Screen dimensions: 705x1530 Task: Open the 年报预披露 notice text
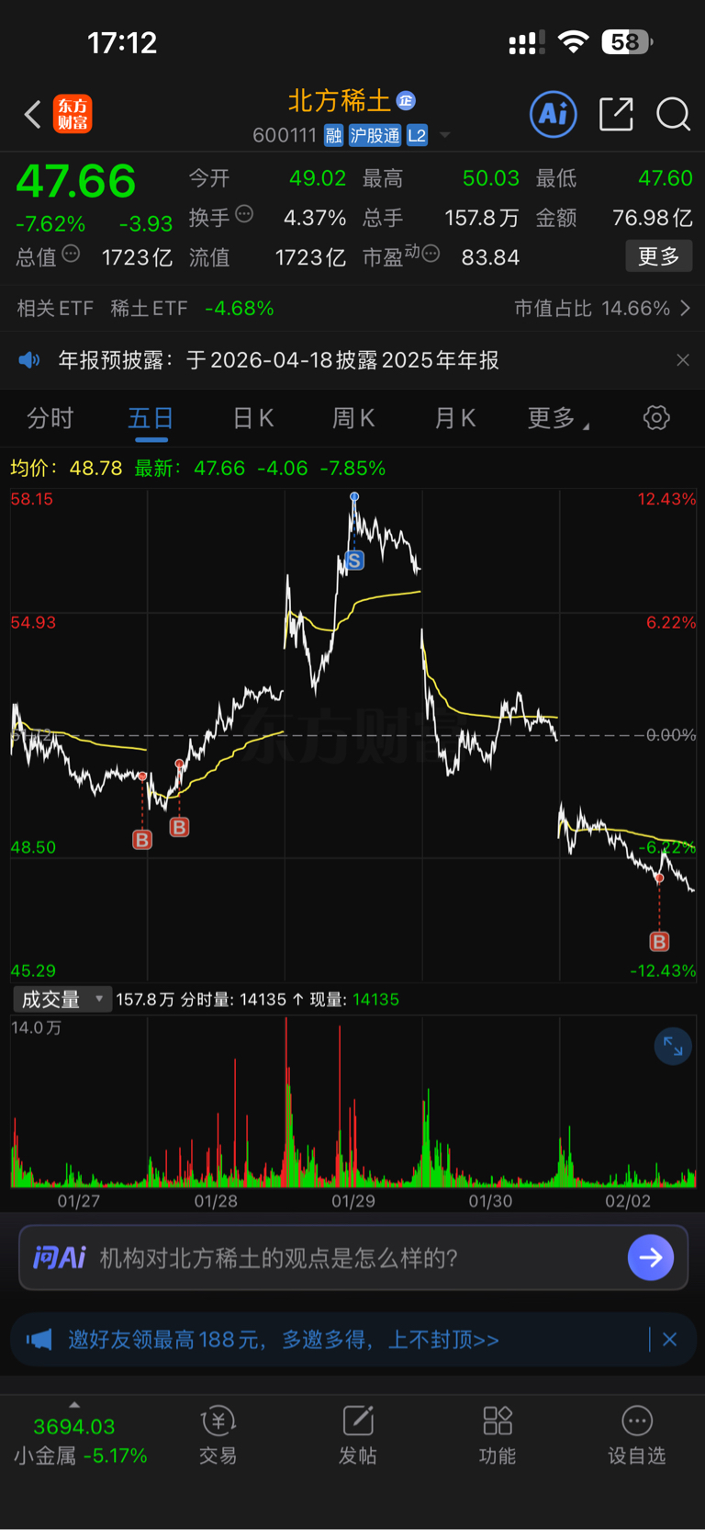[x=278, y=360]
